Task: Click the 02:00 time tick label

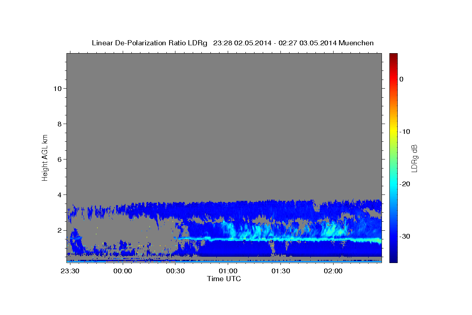Action: [333, 271]
